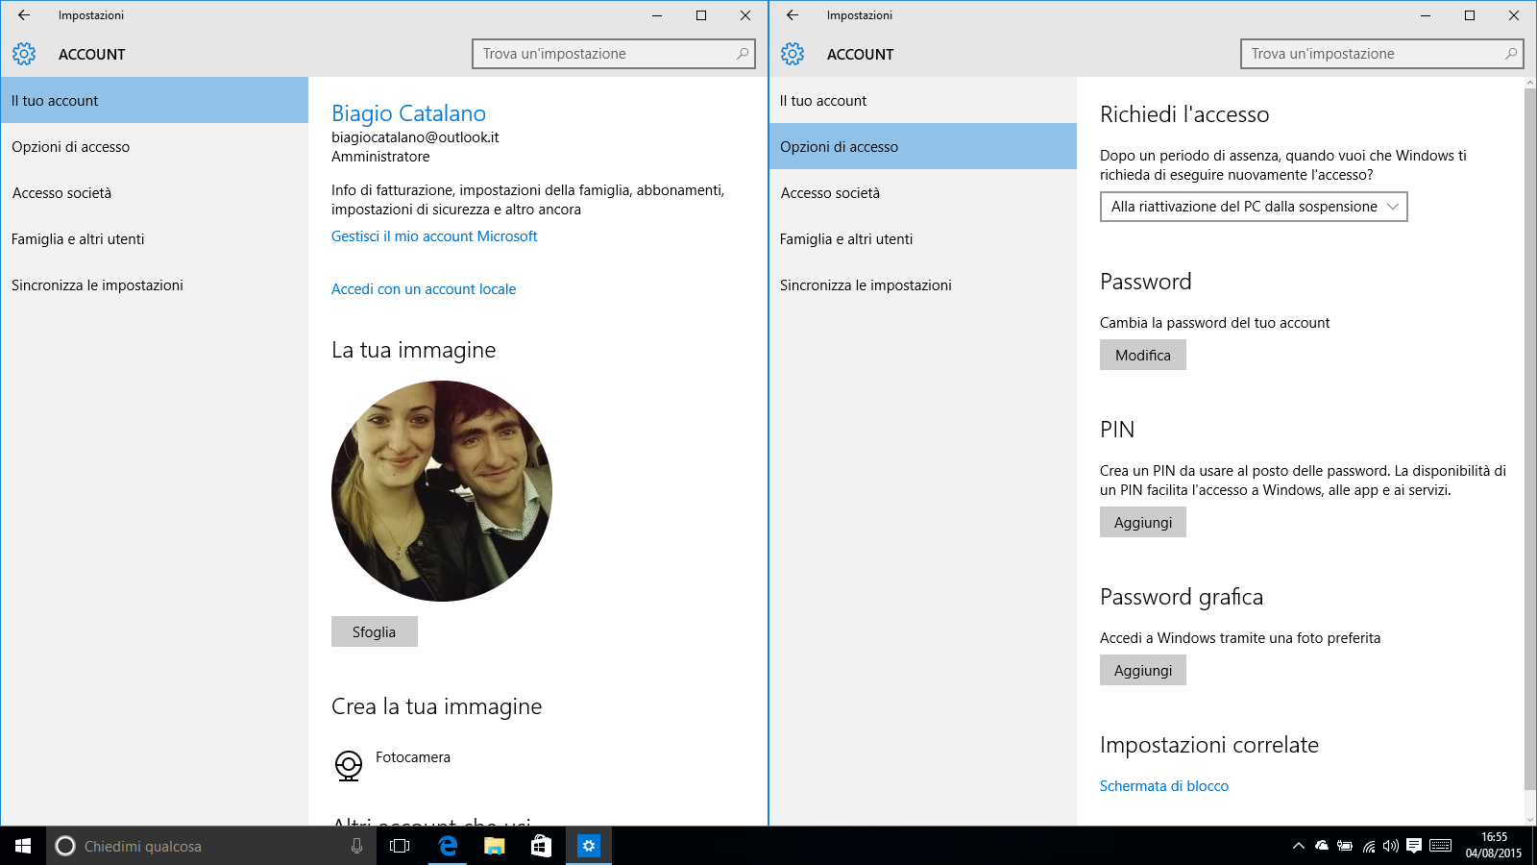This screenshot has width=1537, height=865.
Task: Click the Cortana microphone icon
Action: click(356, 846)
